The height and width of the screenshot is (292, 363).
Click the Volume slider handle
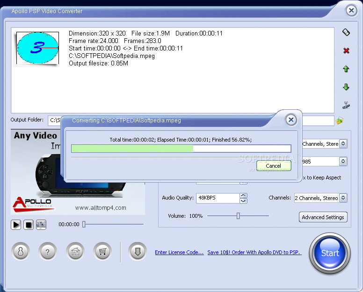pyautogui.click(x=238, y=216)
